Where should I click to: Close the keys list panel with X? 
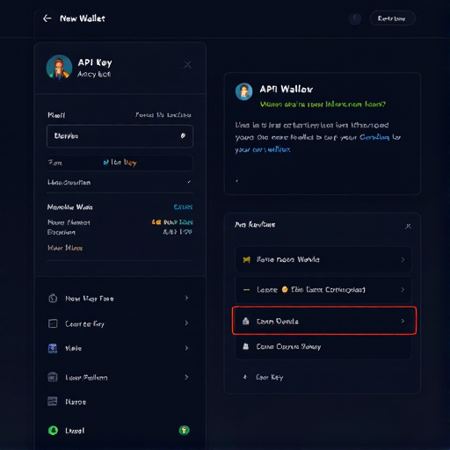tap(408, 226)
